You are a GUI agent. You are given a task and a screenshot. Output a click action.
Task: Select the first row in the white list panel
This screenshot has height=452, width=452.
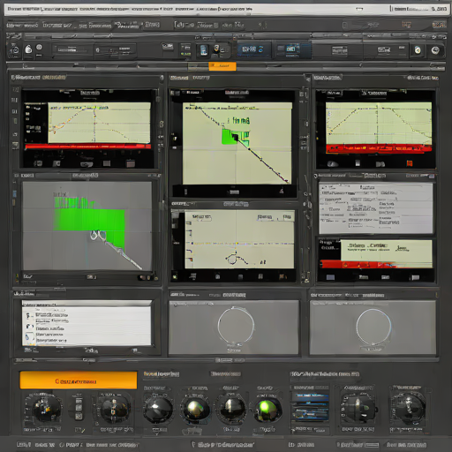pyautogui.click(x=87, y=314)
